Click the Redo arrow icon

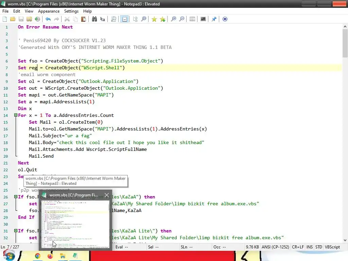(57, 19)
